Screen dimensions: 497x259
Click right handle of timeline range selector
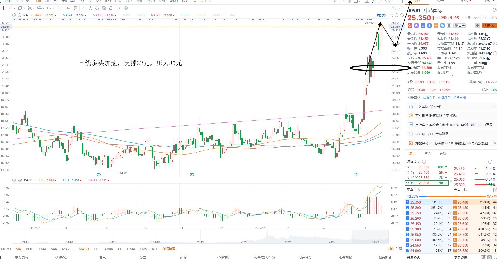click(x=388, y=237)
